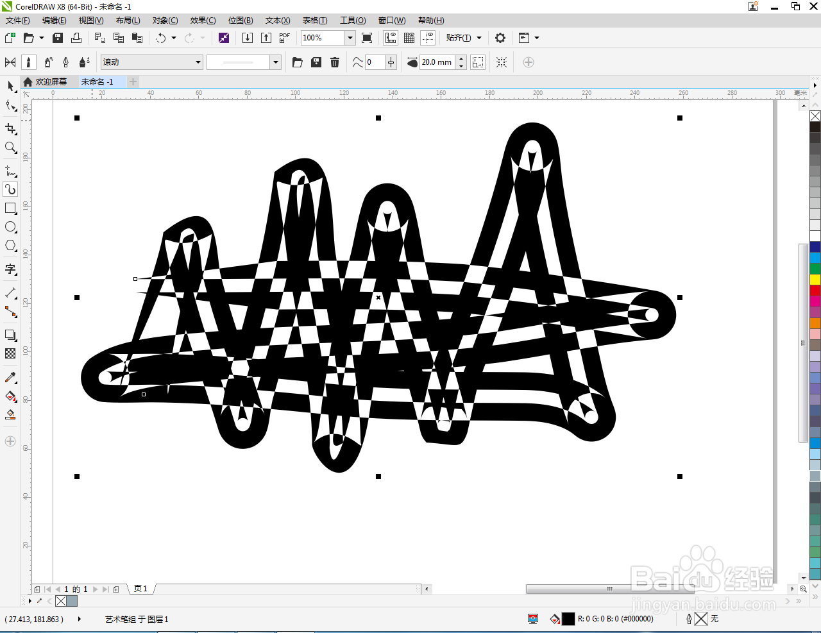Open the File menu
821x633 pixels.
click(x=18, y=21)
